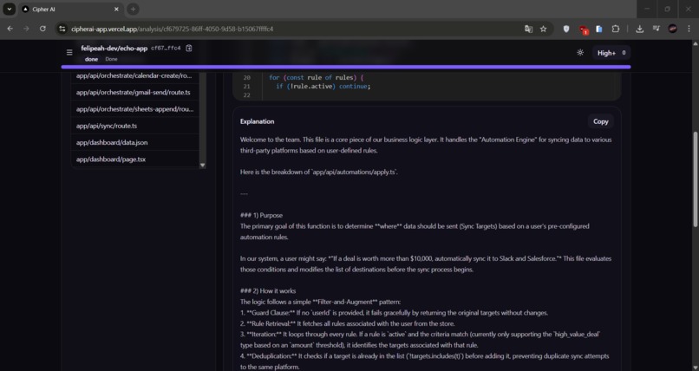Click the page scrollbar thumb
The image size is (699, 371).
tap(695, 179)
